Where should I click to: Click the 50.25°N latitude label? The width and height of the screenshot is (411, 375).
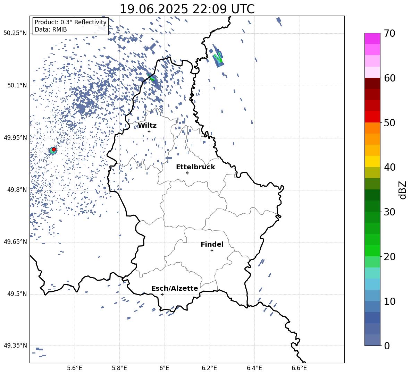click(15, 33)
